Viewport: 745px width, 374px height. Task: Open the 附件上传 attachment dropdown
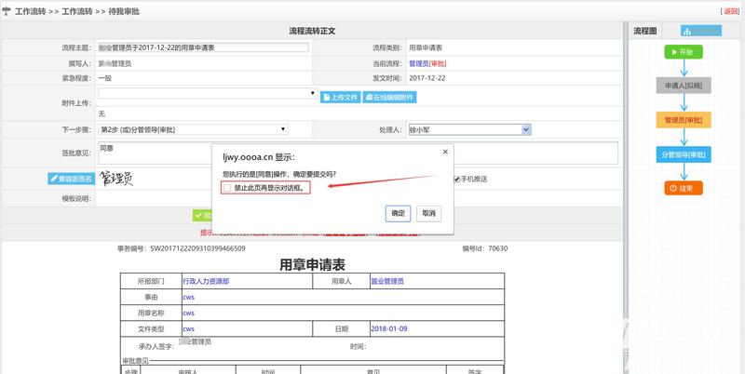[x=207, y=94]
